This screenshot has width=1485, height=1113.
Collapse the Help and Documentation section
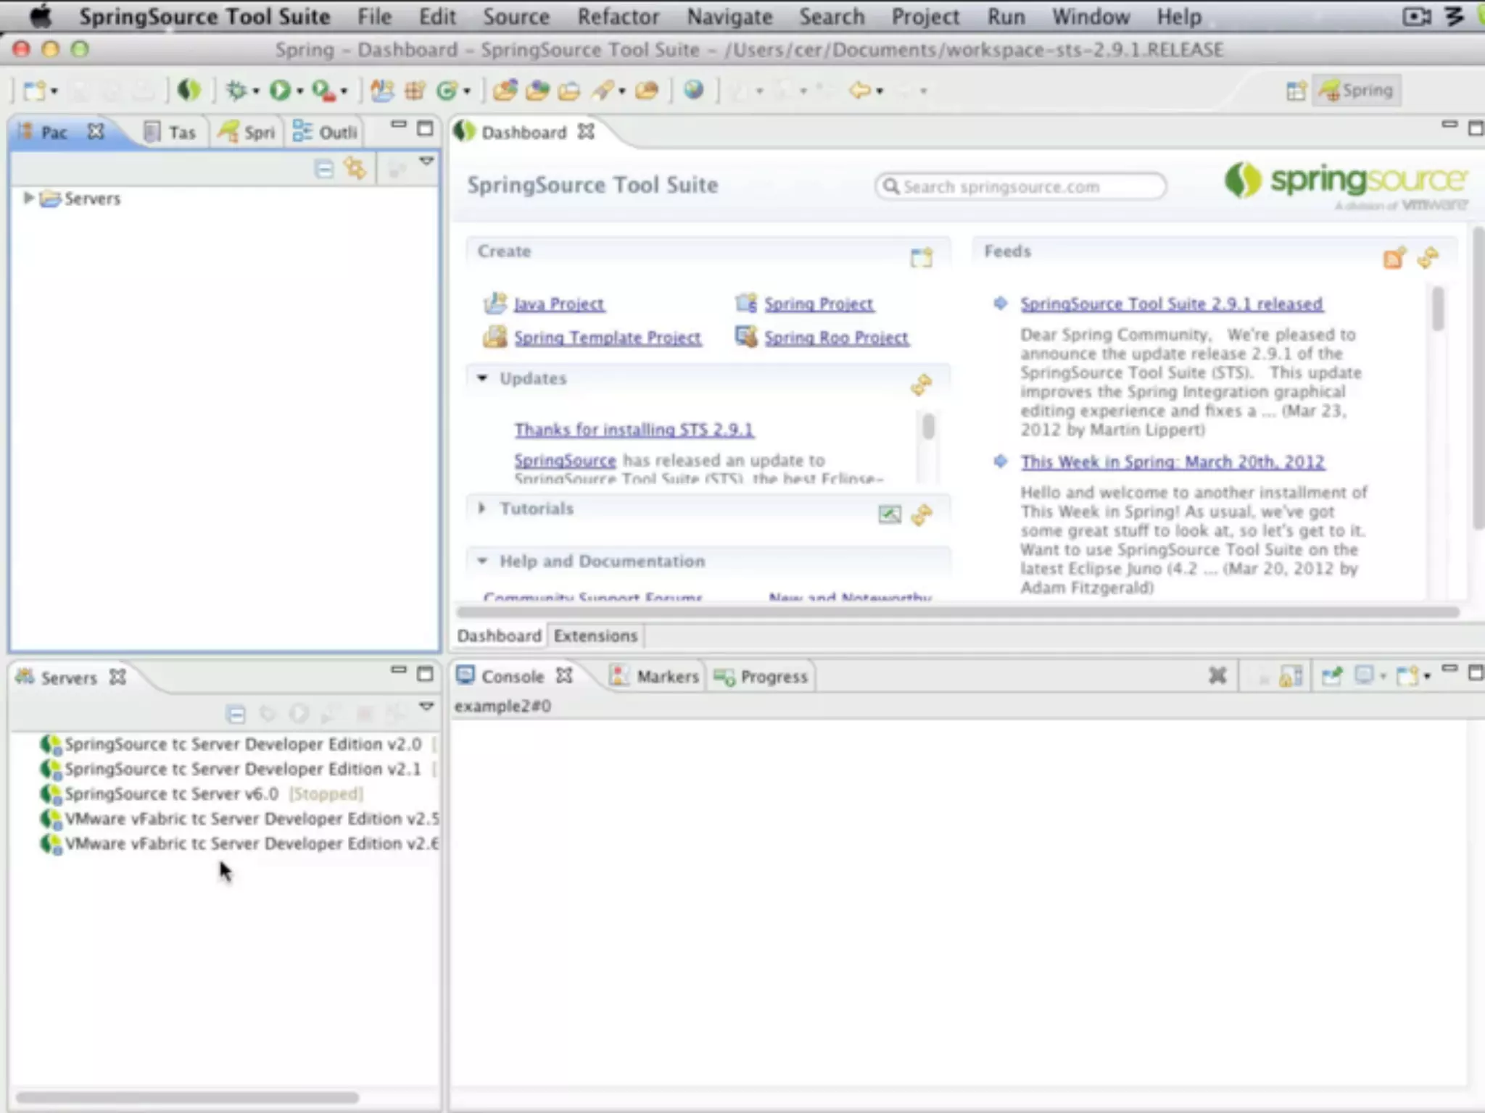pos(481,561)
